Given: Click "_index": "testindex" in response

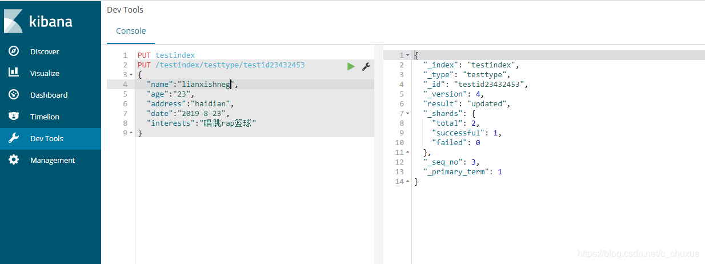Looking at the screenshot, I should (x=471, y=65).
